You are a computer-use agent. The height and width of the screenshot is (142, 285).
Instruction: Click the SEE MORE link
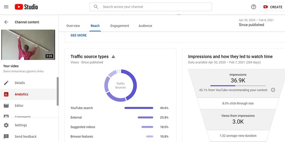point(78,35)
